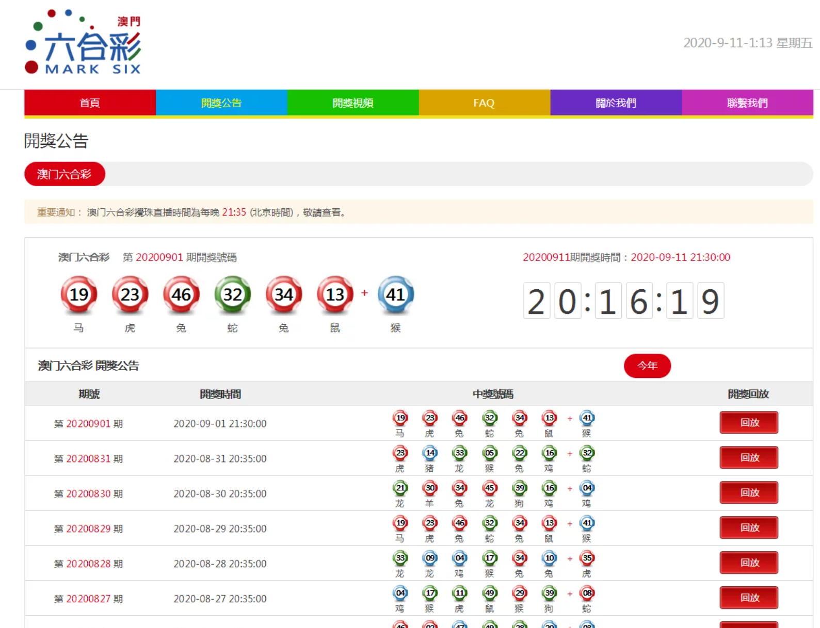Image resolution: width=820 pixels, height=628 pixels.
Task: Click the large red ball 19
Action: tap(79, 294)
